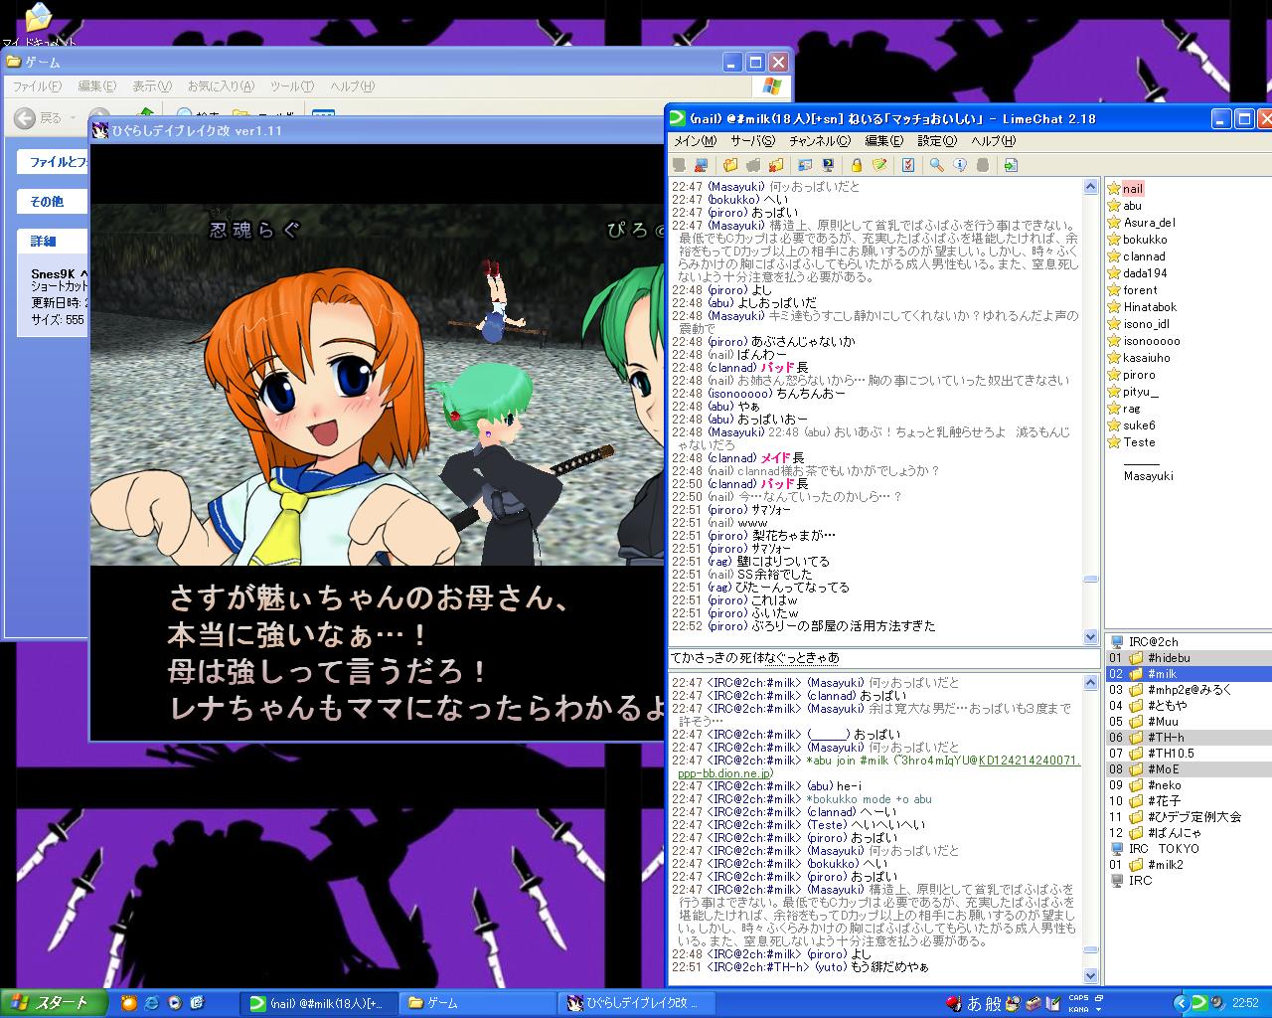Click the orange quick launch icon
The width and height of the screenshot is (1272, 1018).
point(128,1003)
